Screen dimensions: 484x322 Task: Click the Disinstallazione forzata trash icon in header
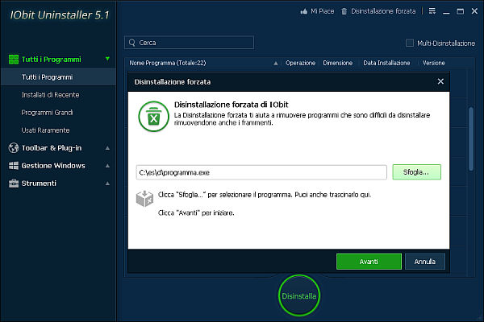(x=344, y=11)
